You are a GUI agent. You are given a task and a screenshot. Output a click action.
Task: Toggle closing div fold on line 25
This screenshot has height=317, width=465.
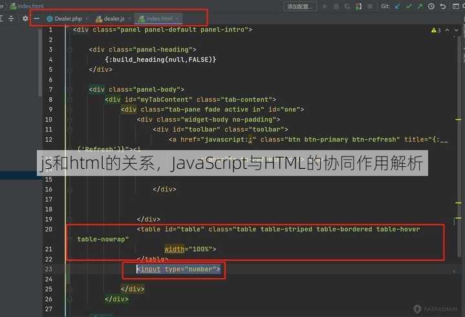(x=70, y=289)
